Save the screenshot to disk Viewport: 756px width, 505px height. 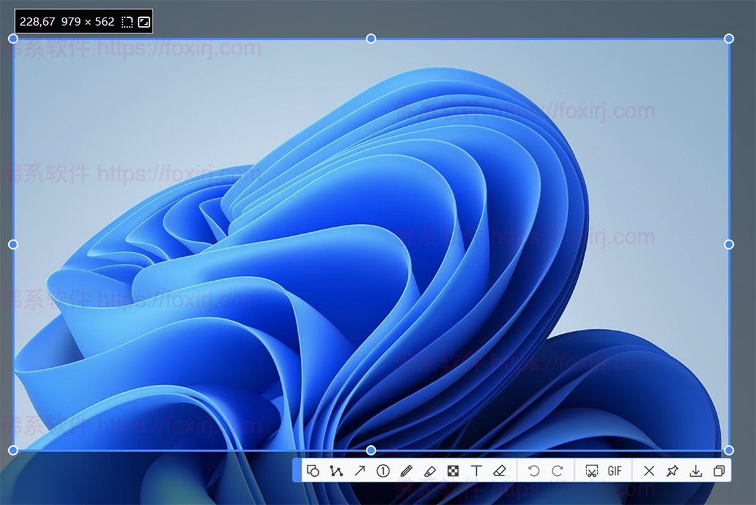point(696,470)
